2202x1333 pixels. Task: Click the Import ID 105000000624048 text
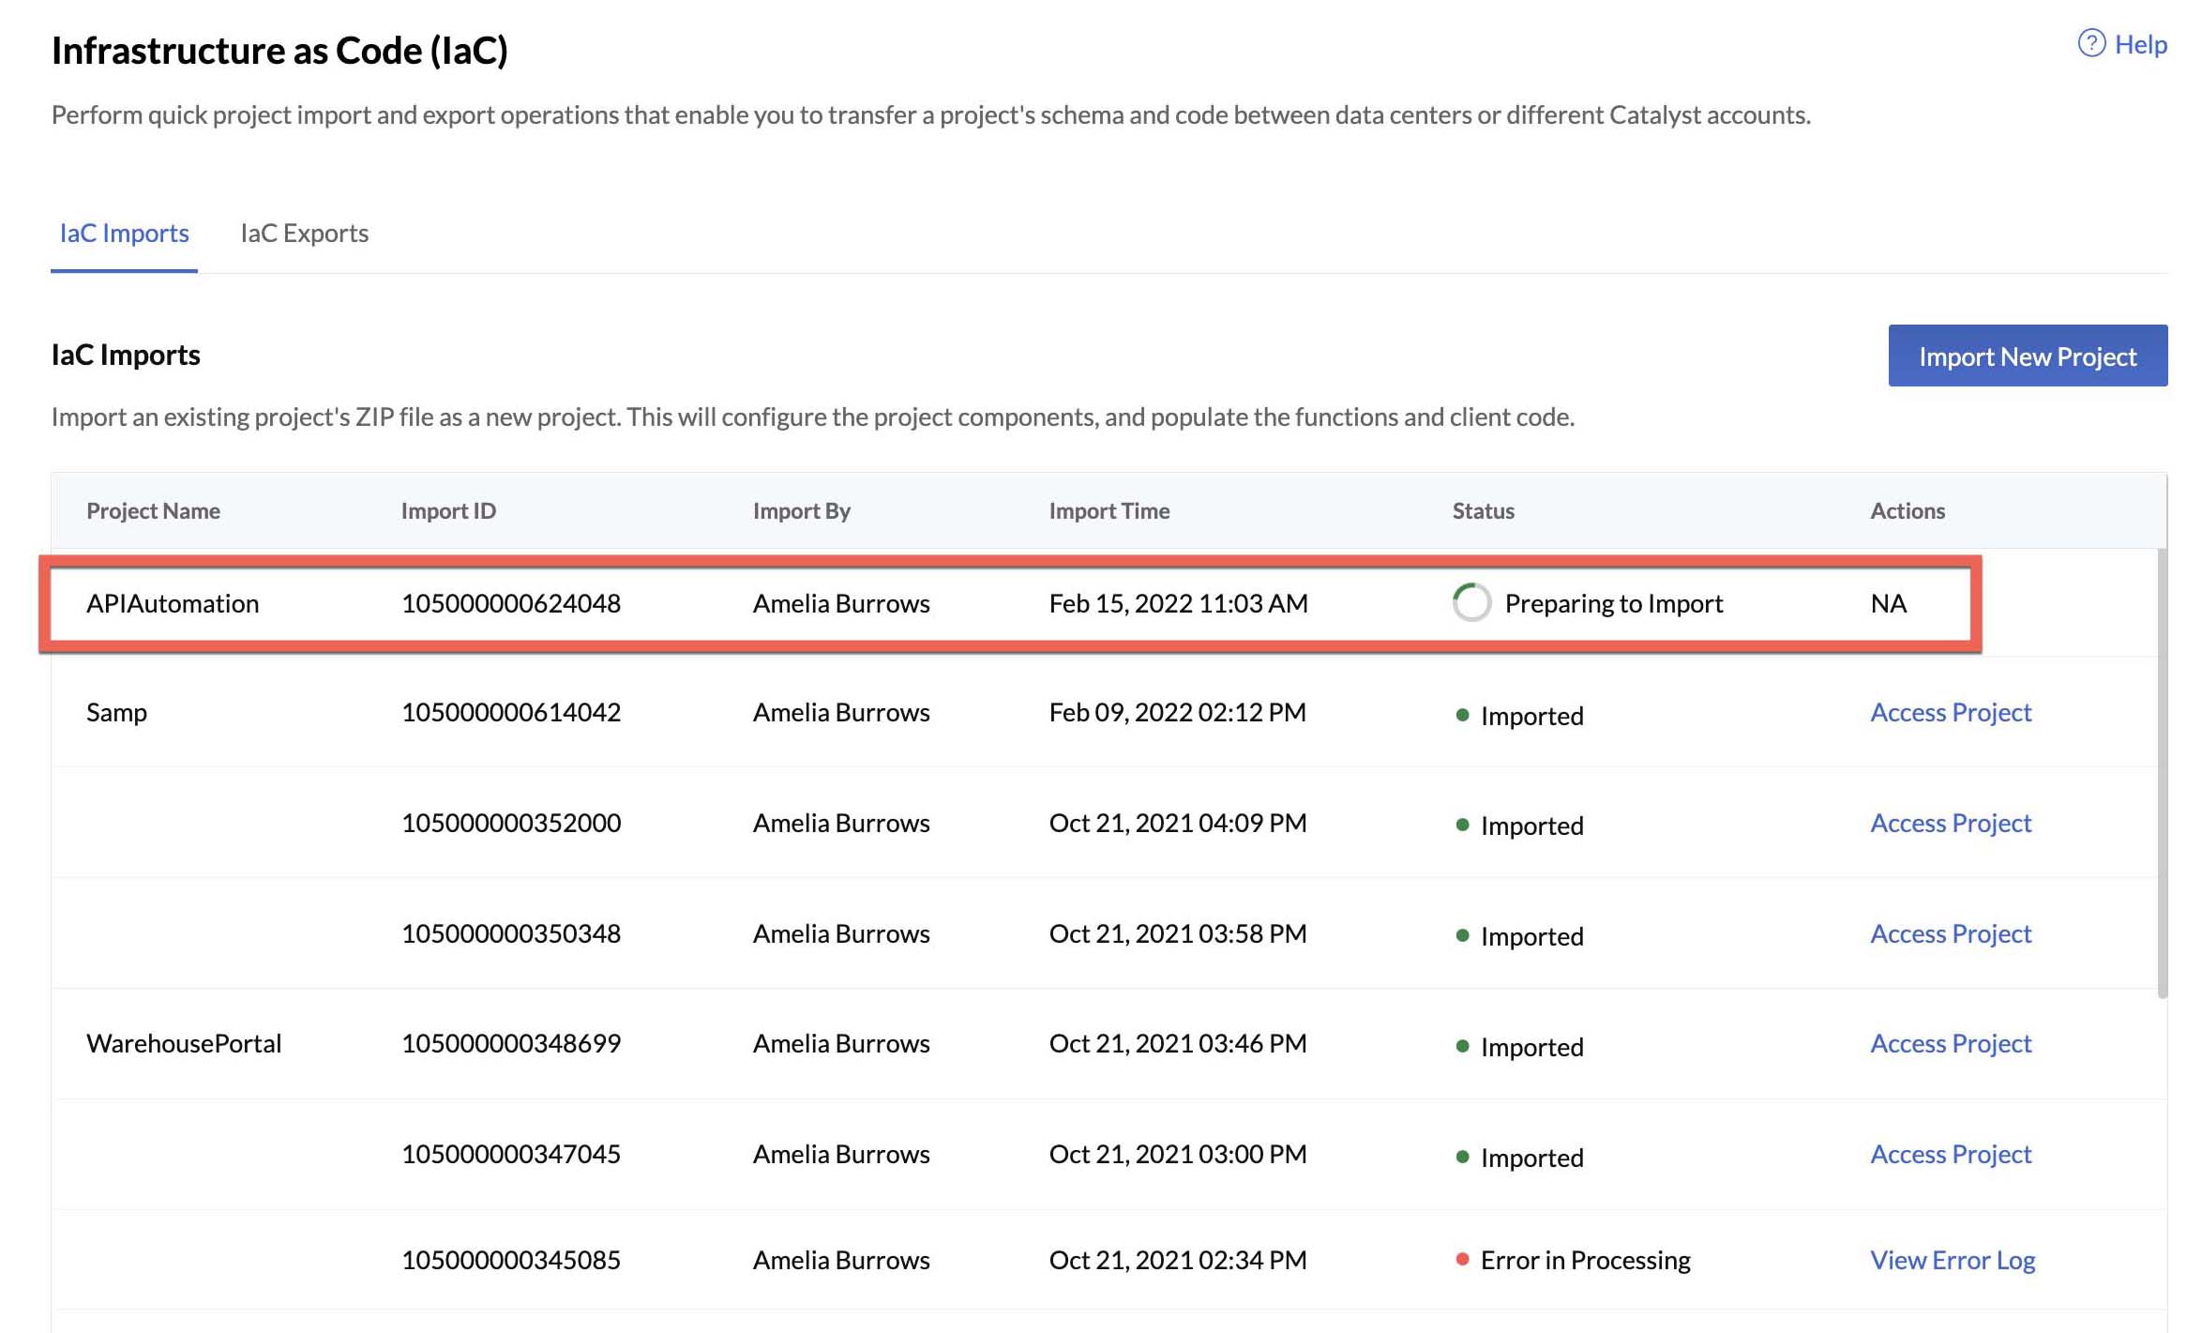click(511, 603)
